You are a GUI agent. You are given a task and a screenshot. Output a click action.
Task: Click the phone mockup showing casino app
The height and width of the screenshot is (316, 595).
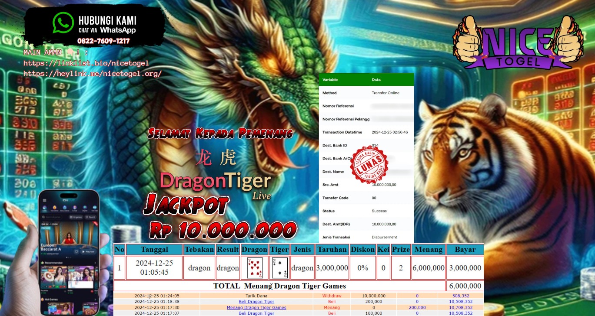(69, 251)
